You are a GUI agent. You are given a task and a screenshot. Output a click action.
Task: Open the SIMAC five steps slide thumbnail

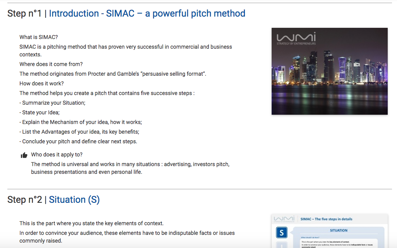tap(329, 231)
